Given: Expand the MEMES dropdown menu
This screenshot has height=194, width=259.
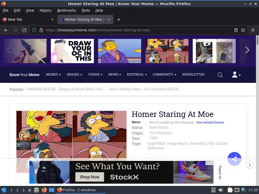Looking at the screenshot, I should point(53,75).
